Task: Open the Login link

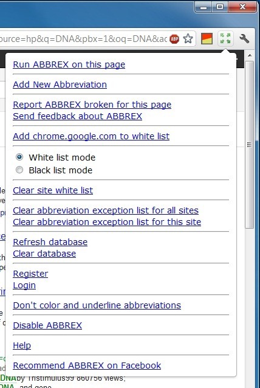Action: point(24,286)
